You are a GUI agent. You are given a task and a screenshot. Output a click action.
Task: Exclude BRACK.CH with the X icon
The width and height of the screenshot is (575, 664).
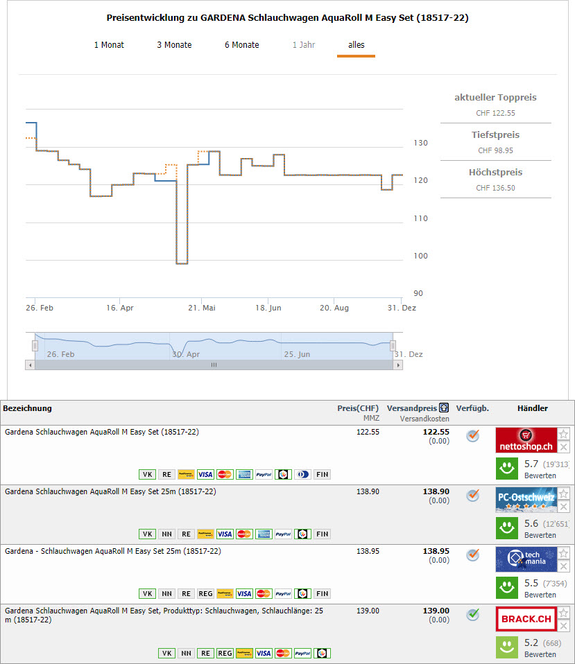pyautogui.click(x=564, y=626)
